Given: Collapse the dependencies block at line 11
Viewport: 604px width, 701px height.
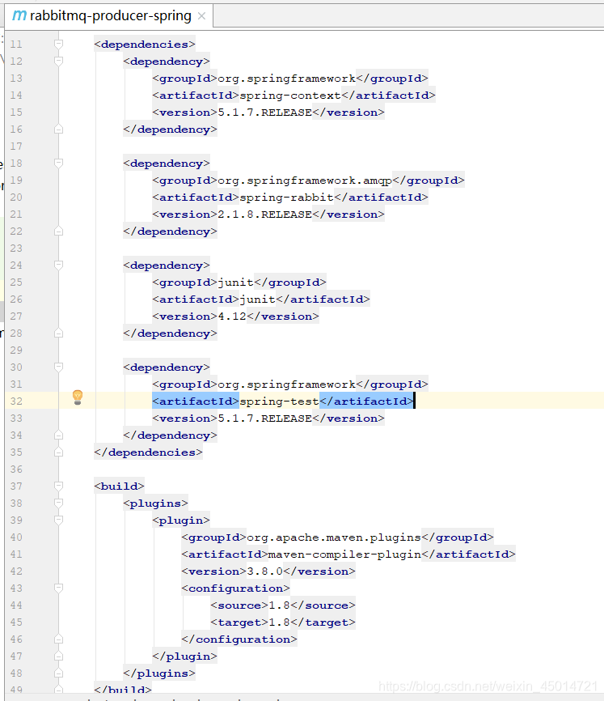Looking at the screenshot, I should click(x=58, y=44).
